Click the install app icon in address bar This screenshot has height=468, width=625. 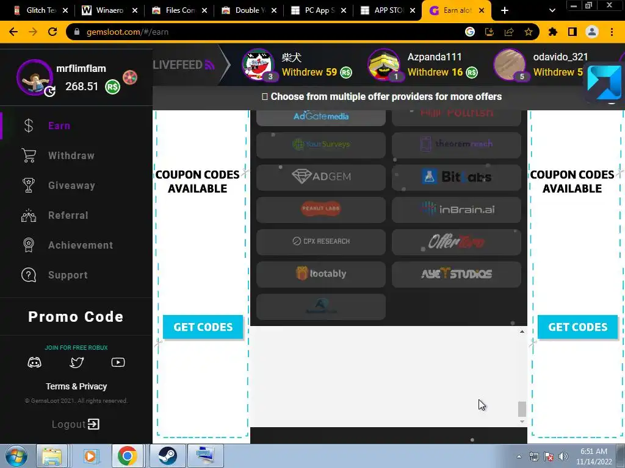tap(490, 32)
